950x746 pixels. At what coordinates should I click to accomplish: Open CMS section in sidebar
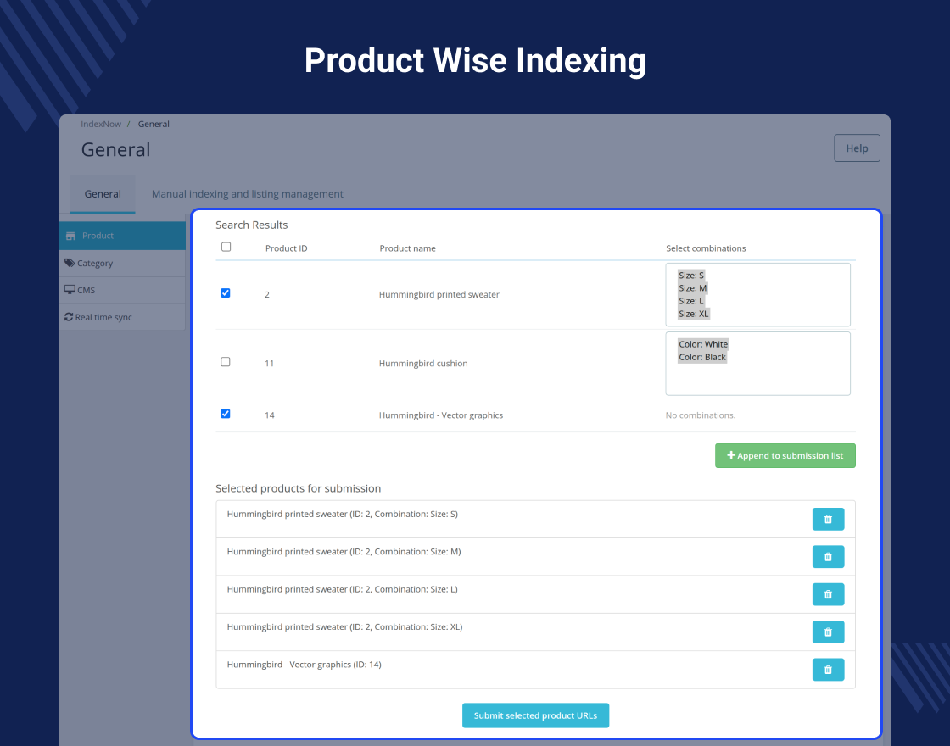point(122,290)
